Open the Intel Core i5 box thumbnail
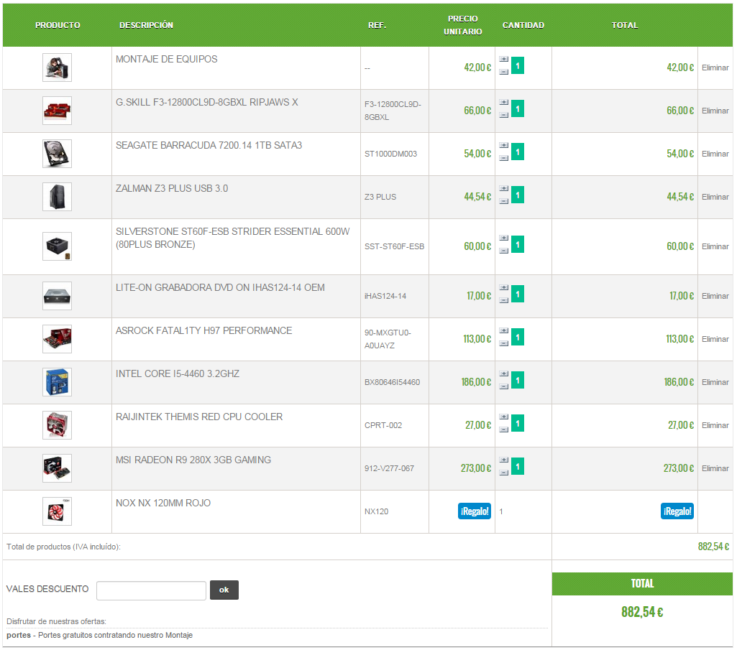Screen dimensions: 737x650 (57, 383)
